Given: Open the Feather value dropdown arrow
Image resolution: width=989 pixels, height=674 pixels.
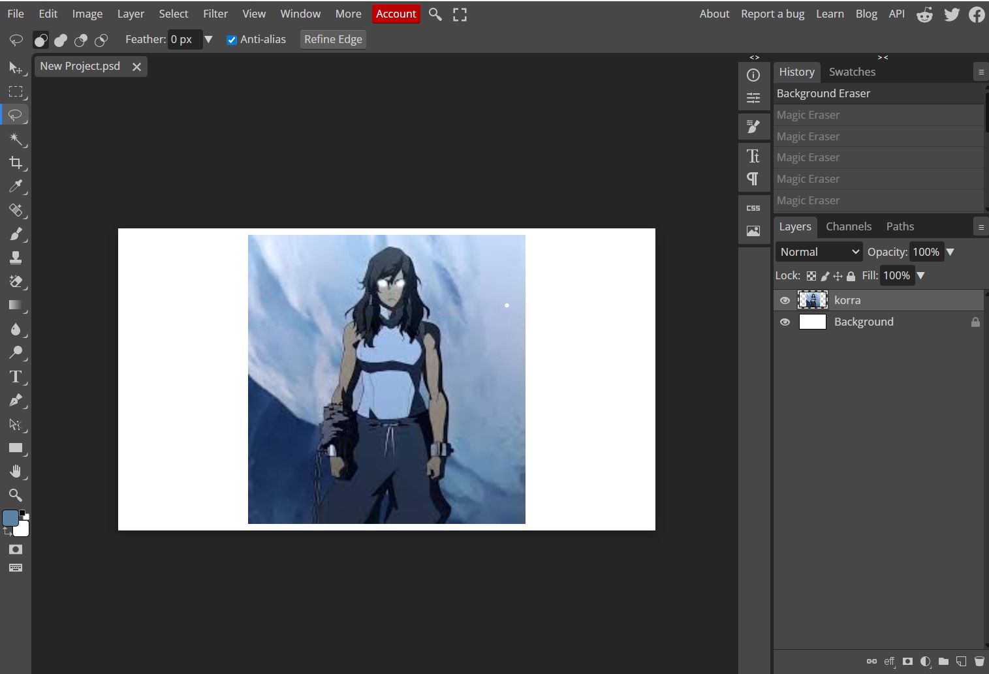Looking at the screenshot, I should point(208,40).
